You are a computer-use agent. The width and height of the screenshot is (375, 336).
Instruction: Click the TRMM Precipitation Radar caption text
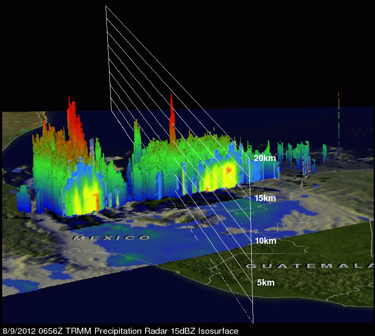pos(120,331)
